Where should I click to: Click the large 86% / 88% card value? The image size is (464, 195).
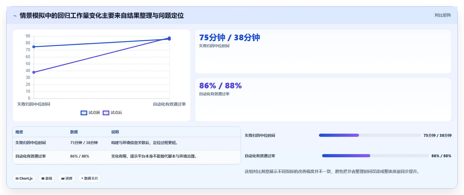[220, 86]
